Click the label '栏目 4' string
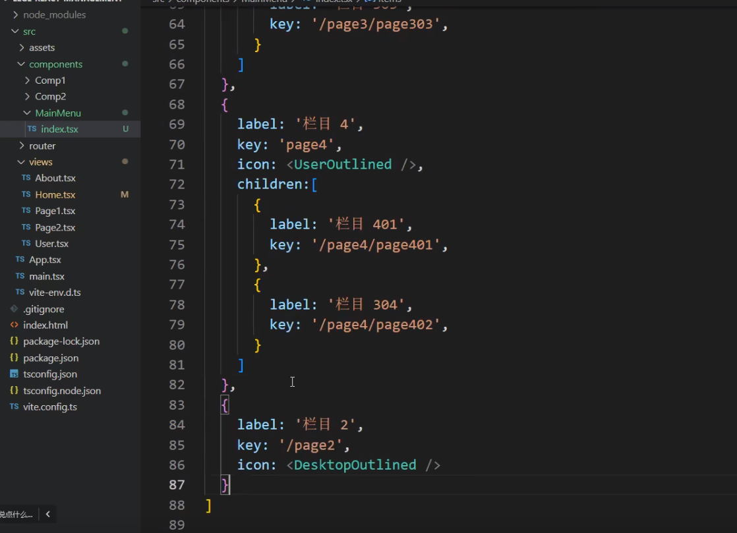Viewport: 737px width, 533px height. coord(326,125)
